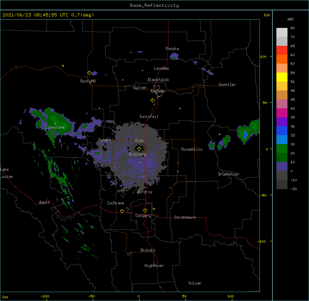Click the Limestone label
This screenshot has width=309, height=301.
click(x=55, y=127)
